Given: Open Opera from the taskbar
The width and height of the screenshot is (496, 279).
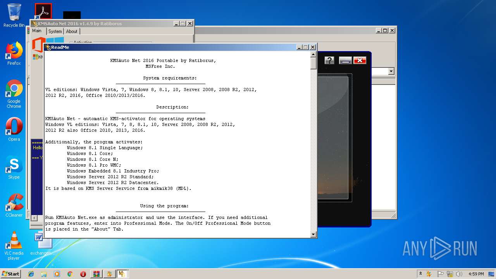Looking at the screenshot, I should 83,274.
